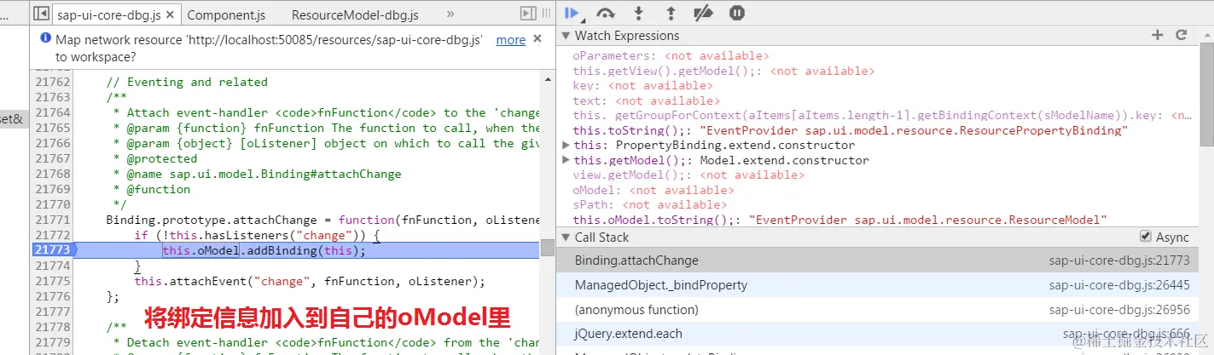
Task: Click the Binding.prototype.attachChange code line
Action: click(x=322, y=220)
